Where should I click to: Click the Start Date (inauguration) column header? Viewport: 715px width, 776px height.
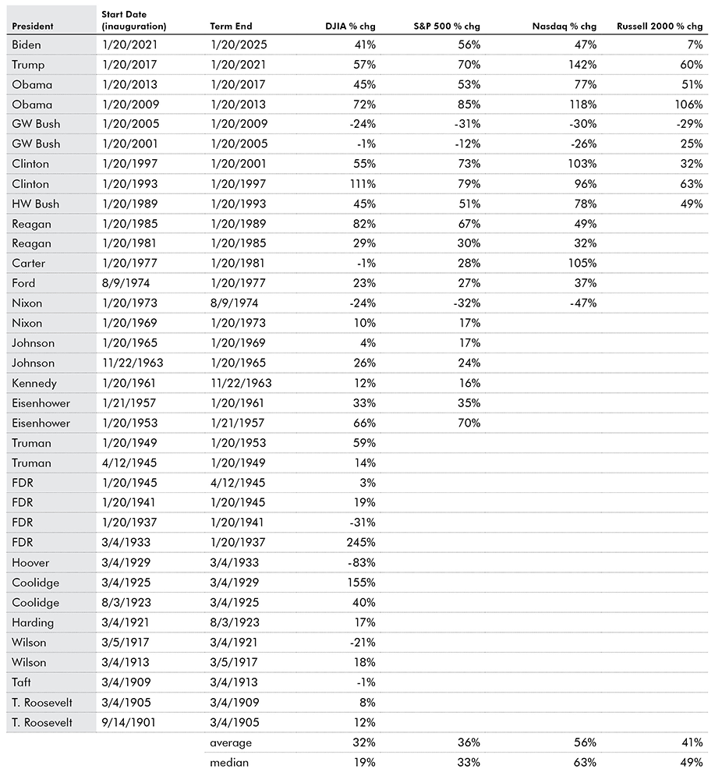click(134, 20)
